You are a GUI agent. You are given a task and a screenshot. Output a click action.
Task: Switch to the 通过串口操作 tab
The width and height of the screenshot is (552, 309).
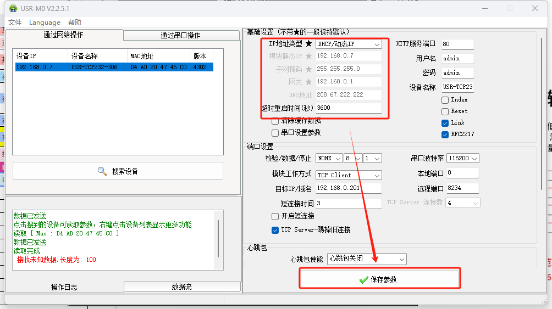181,35
